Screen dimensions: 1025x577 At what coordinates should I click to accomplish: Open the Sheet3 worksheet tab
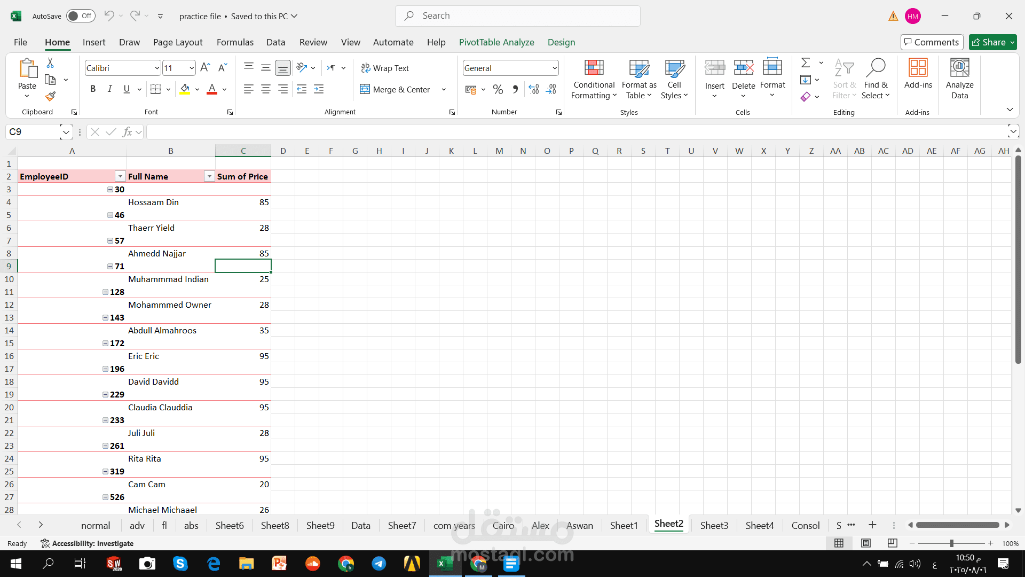(x=714, y=525)
